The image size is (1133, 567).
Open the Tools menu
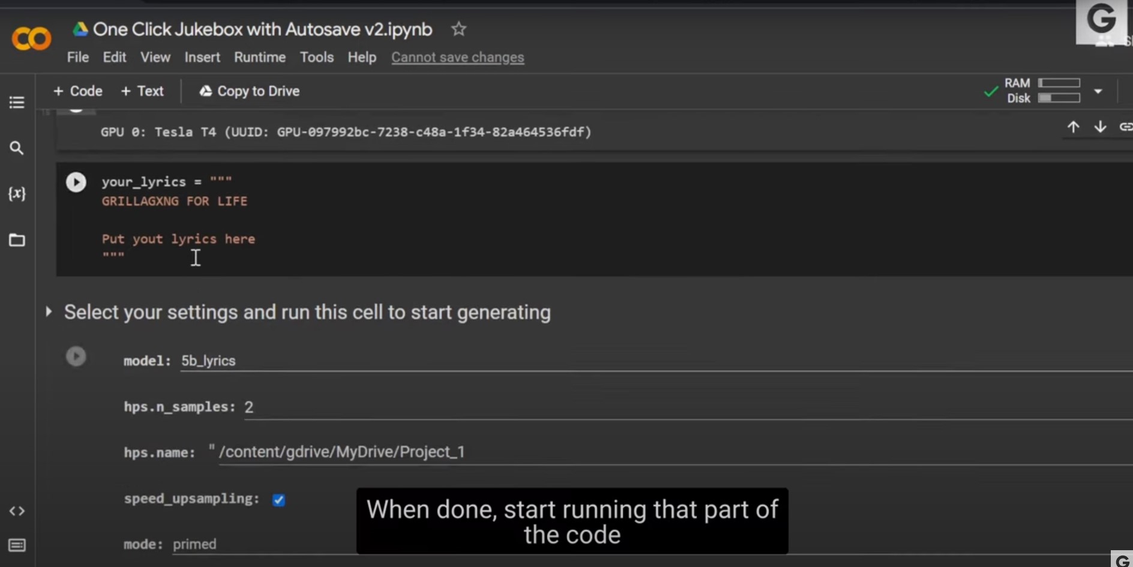point(317,57)
